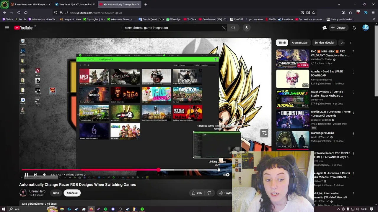Screen dimensions: 378x212
Task: Open the Twitch bookmark
Action: pyautogui.click(x=8, y=19)
